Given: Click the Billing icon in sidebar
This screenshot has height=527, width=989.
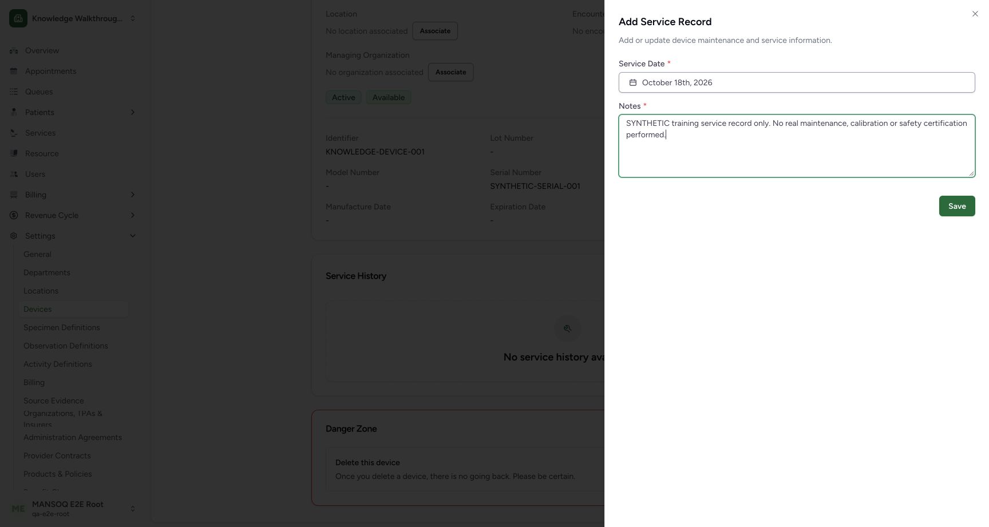Looking at the screenshot, I should coord(14,195).
